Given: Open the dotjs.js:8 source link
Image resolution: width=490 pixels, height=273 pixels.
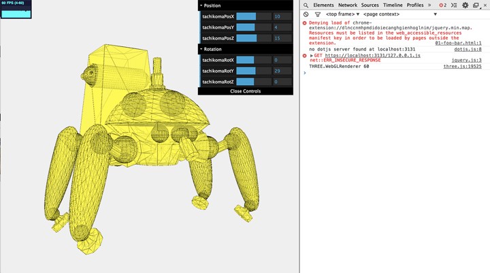Looking at the screenshot, I should pyautogui.click(x=468, y=49).
